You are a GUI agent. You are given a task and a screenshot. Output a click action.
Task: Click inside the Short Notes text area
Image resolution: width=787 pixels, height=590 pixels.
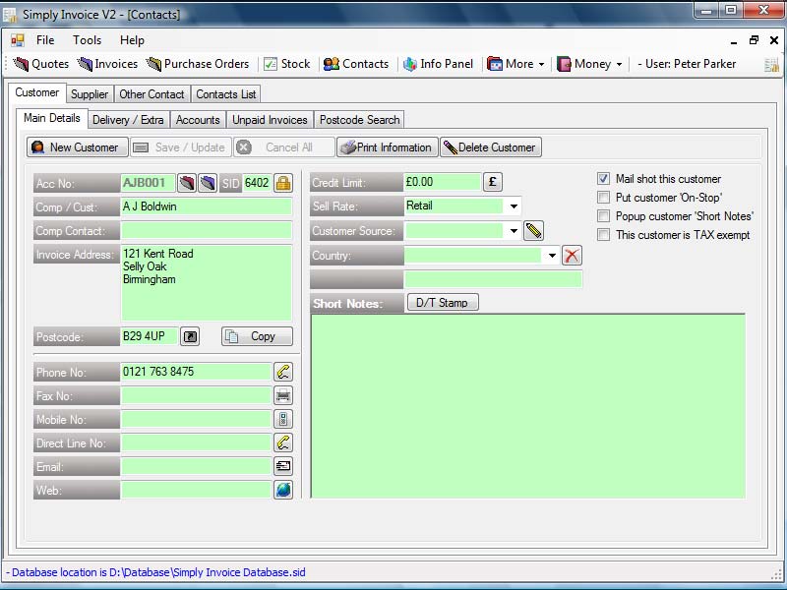[528, 406]
